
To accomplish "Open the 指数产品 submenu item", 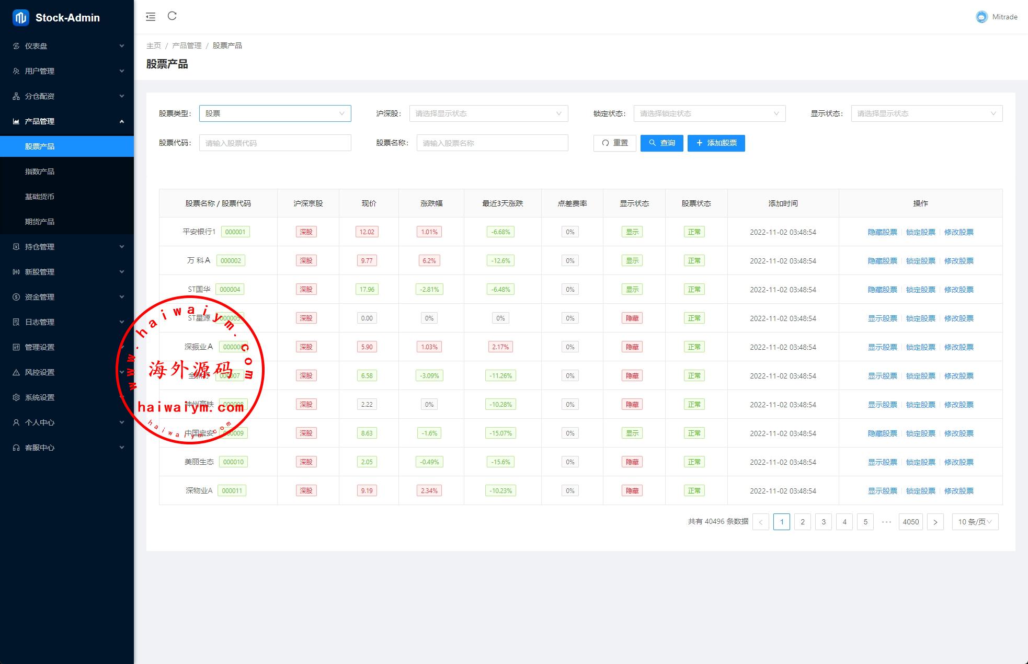I will pyautogui.click(x=40, y=171).
